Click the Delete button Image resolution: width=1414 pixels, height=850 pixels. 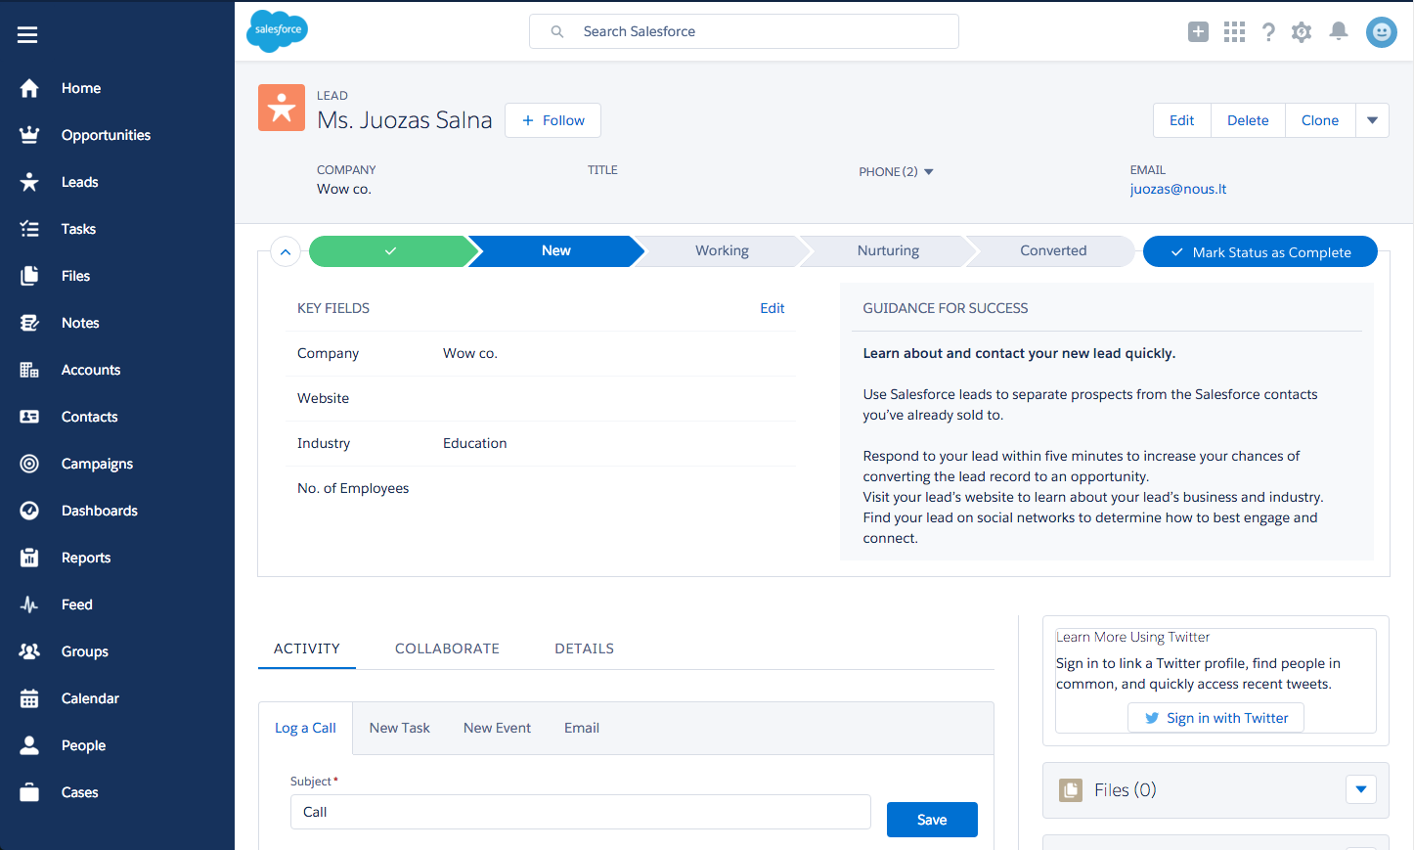click(x=1248, y=120)
